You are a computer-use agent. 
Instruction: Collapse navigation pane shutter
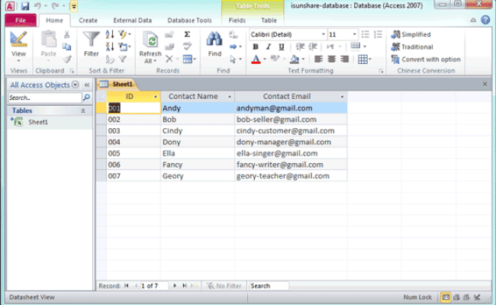point(87,85)
